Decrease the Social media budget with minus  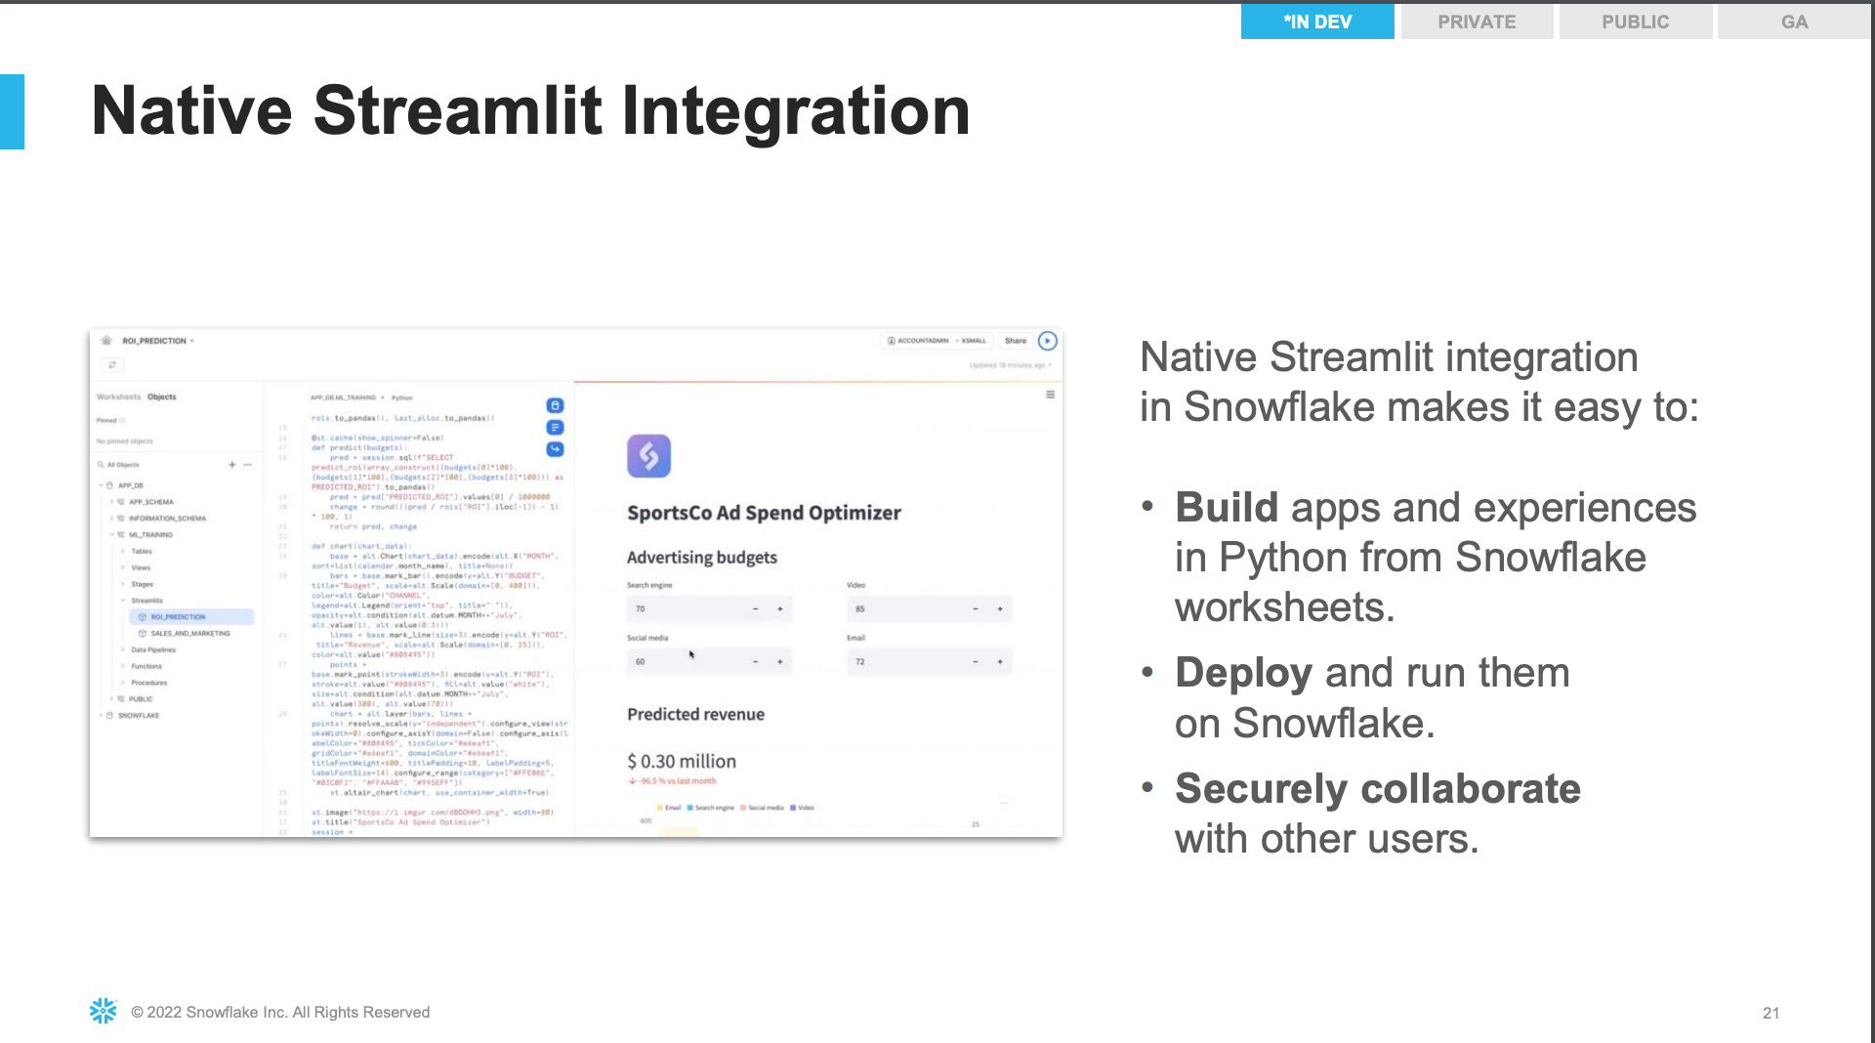(x=755, y=661)
